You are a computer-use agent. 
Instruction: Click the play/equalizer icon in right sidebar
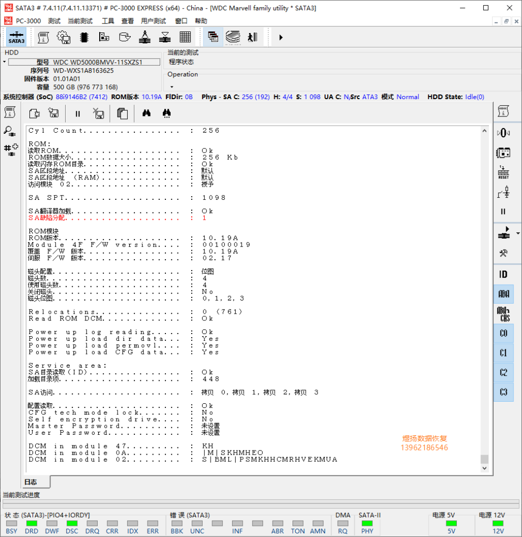[504, 233]
